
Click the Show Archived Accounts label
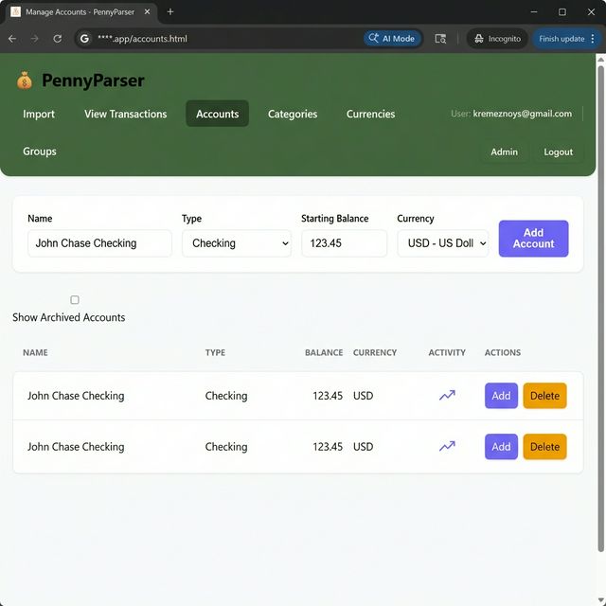69,317
